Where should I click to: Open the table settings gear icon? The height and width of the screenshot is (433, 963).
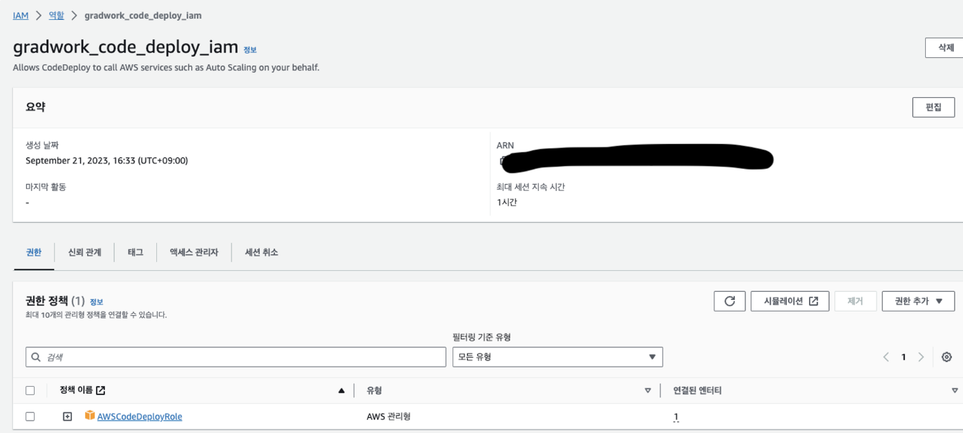(946, 357)
